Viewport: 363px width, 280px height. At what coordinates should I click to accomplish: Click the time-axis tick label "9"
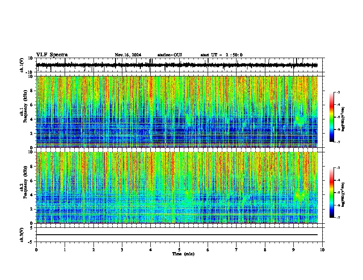293,250
